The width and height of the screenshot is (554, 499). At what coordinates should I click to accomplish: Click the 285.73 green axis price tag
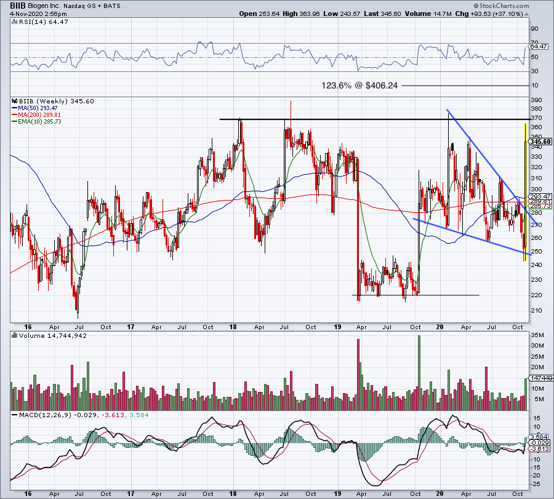click(540, 206)
